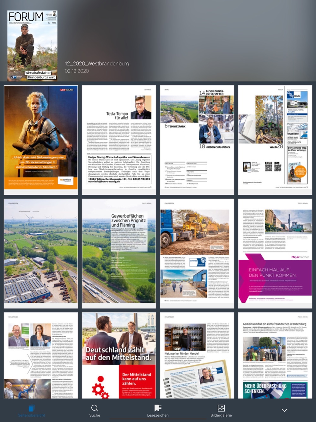Open the 'Einfach mal auf den Punkt kommen' page

click(275, 253)
